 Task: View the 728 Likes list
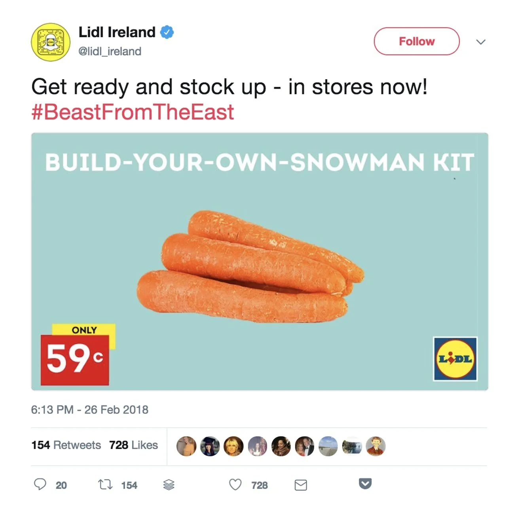133,445
